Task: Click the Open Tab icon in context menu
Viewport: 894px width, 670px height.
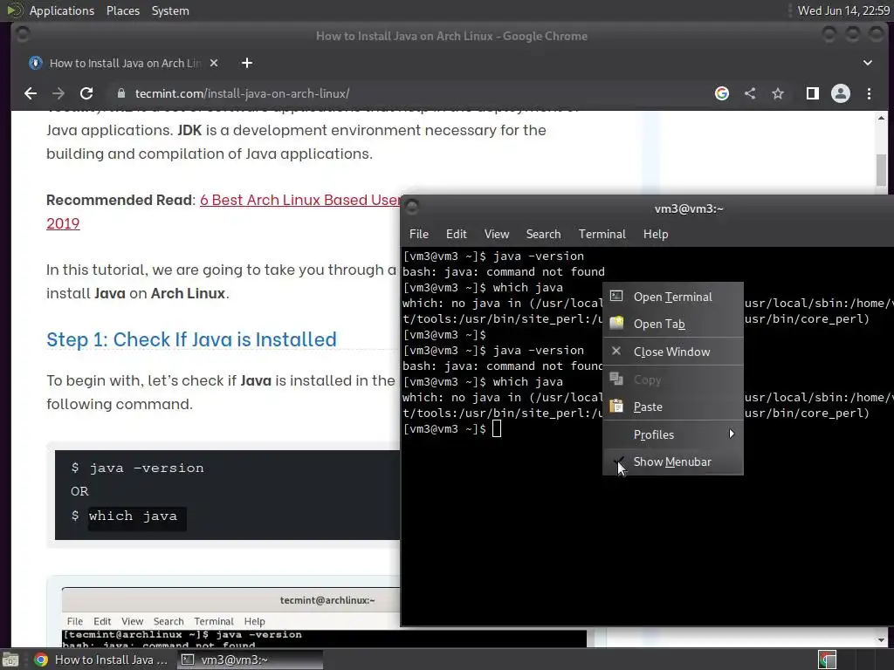Action: 616,323
